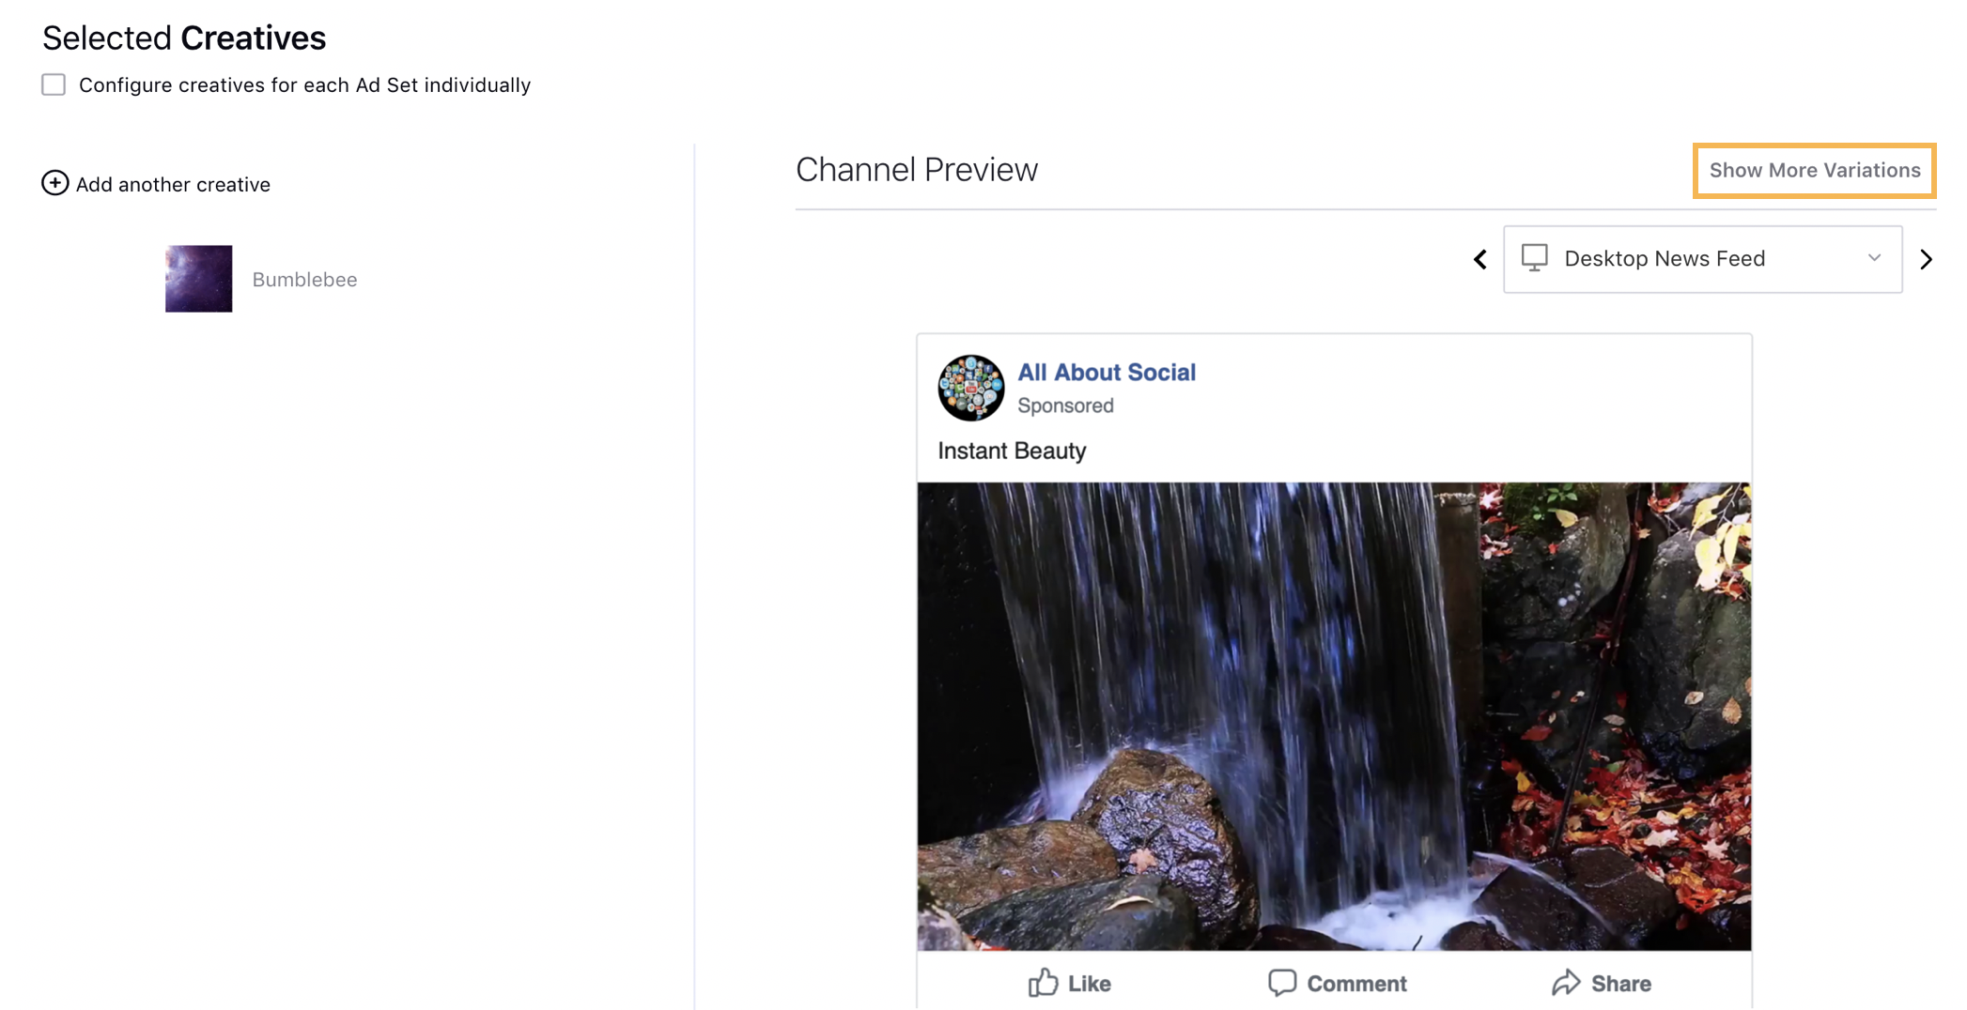Go to next channel preview arrow
This screenshot has width=1967, height=1010.
(1927, 259)
